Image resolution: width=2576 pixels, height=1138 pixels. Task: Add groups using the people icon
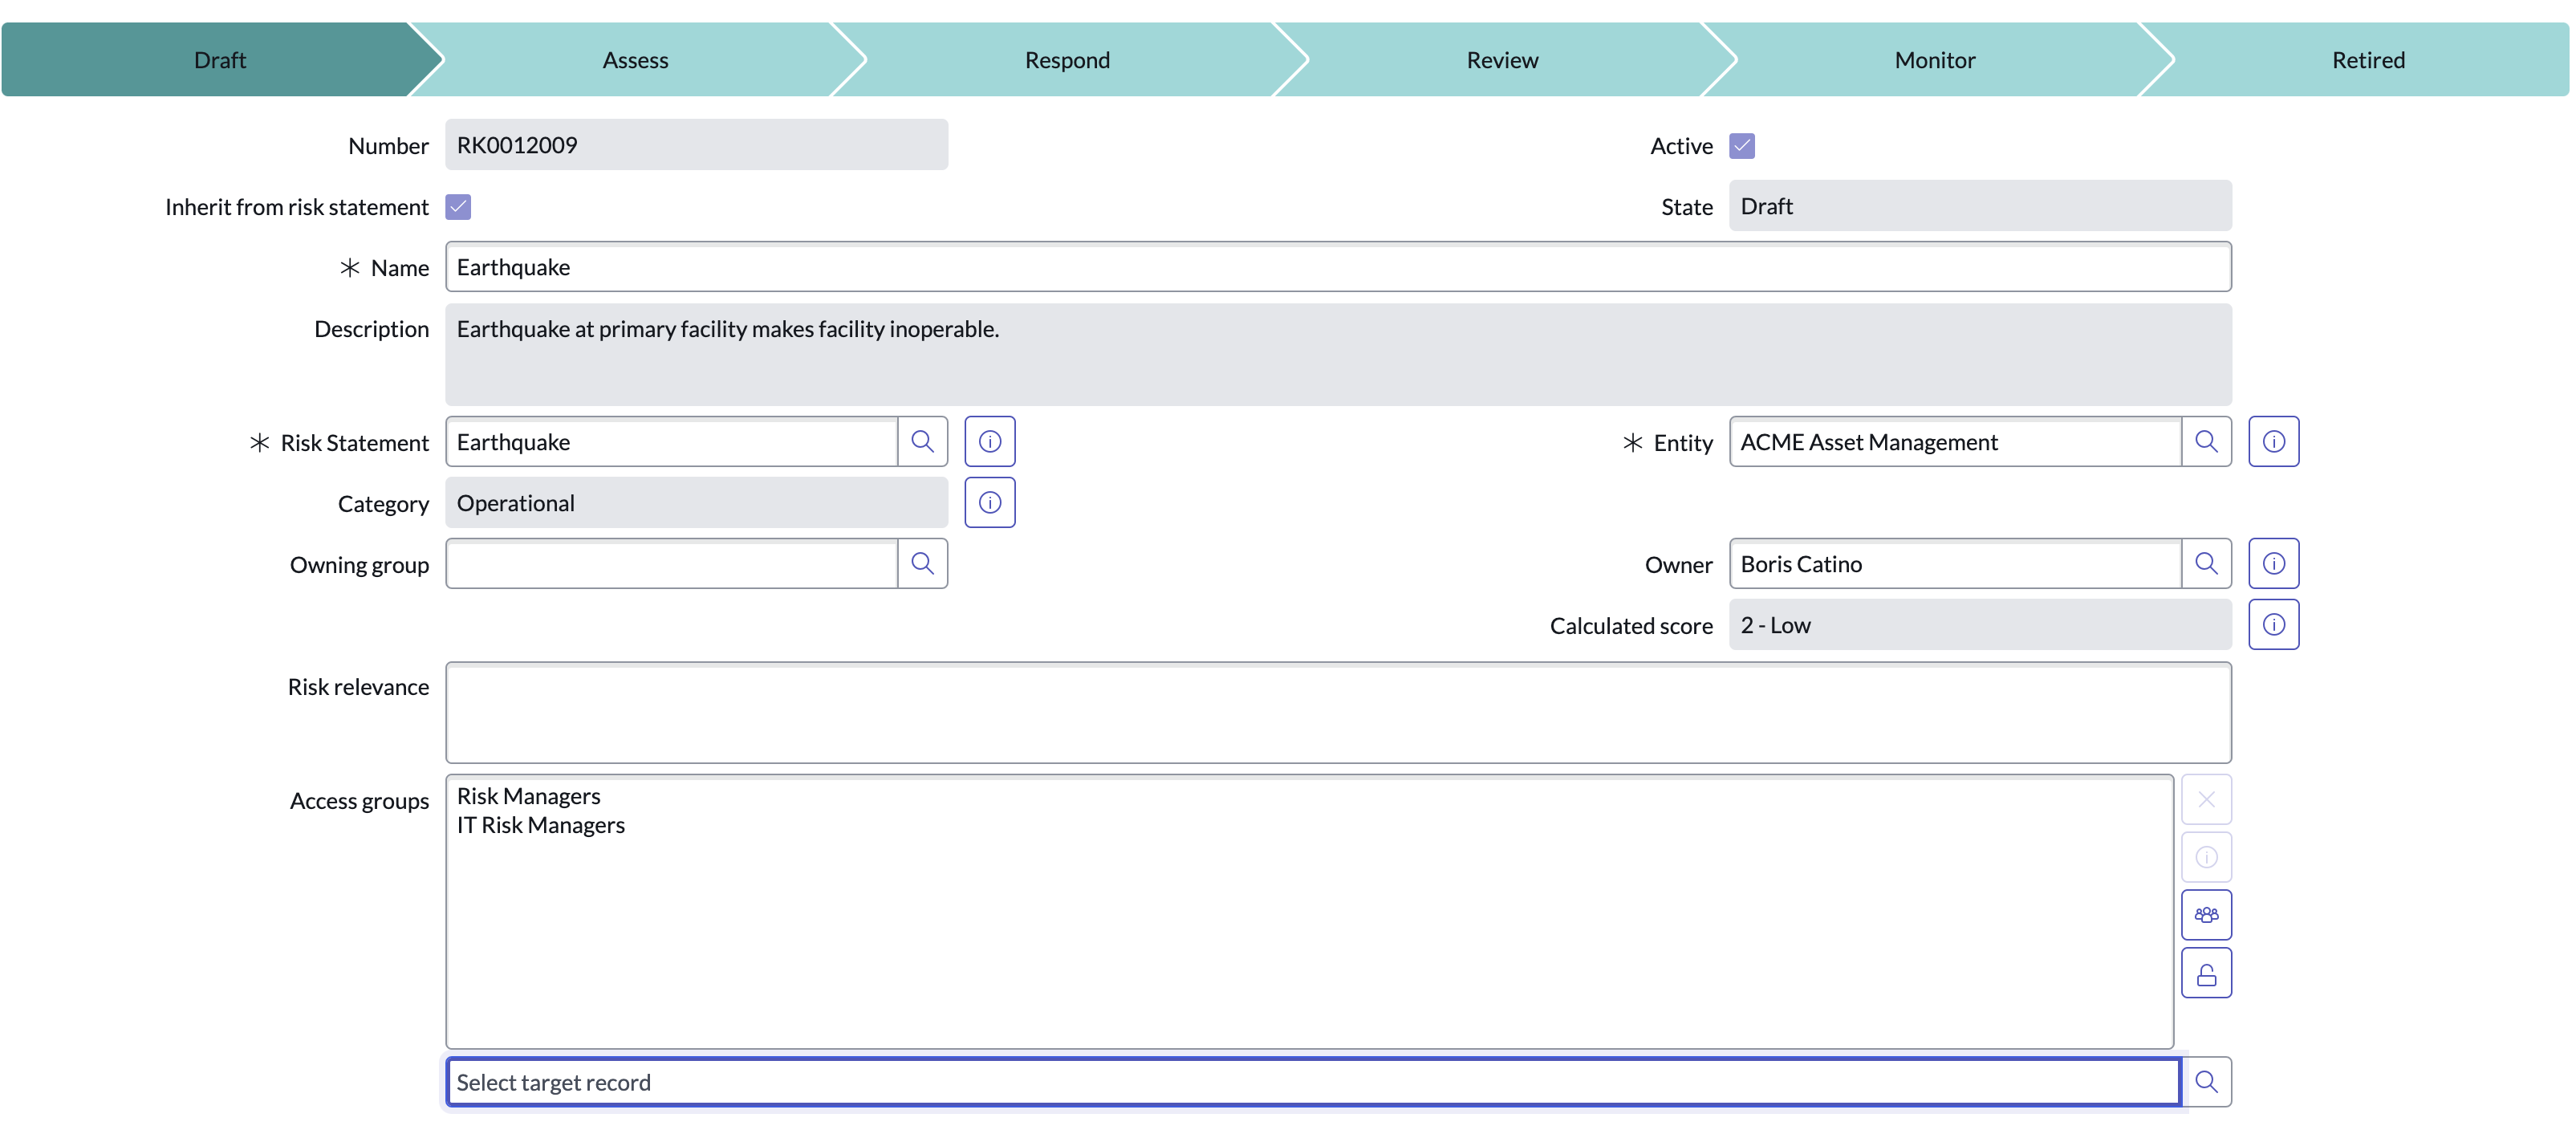2206,914
